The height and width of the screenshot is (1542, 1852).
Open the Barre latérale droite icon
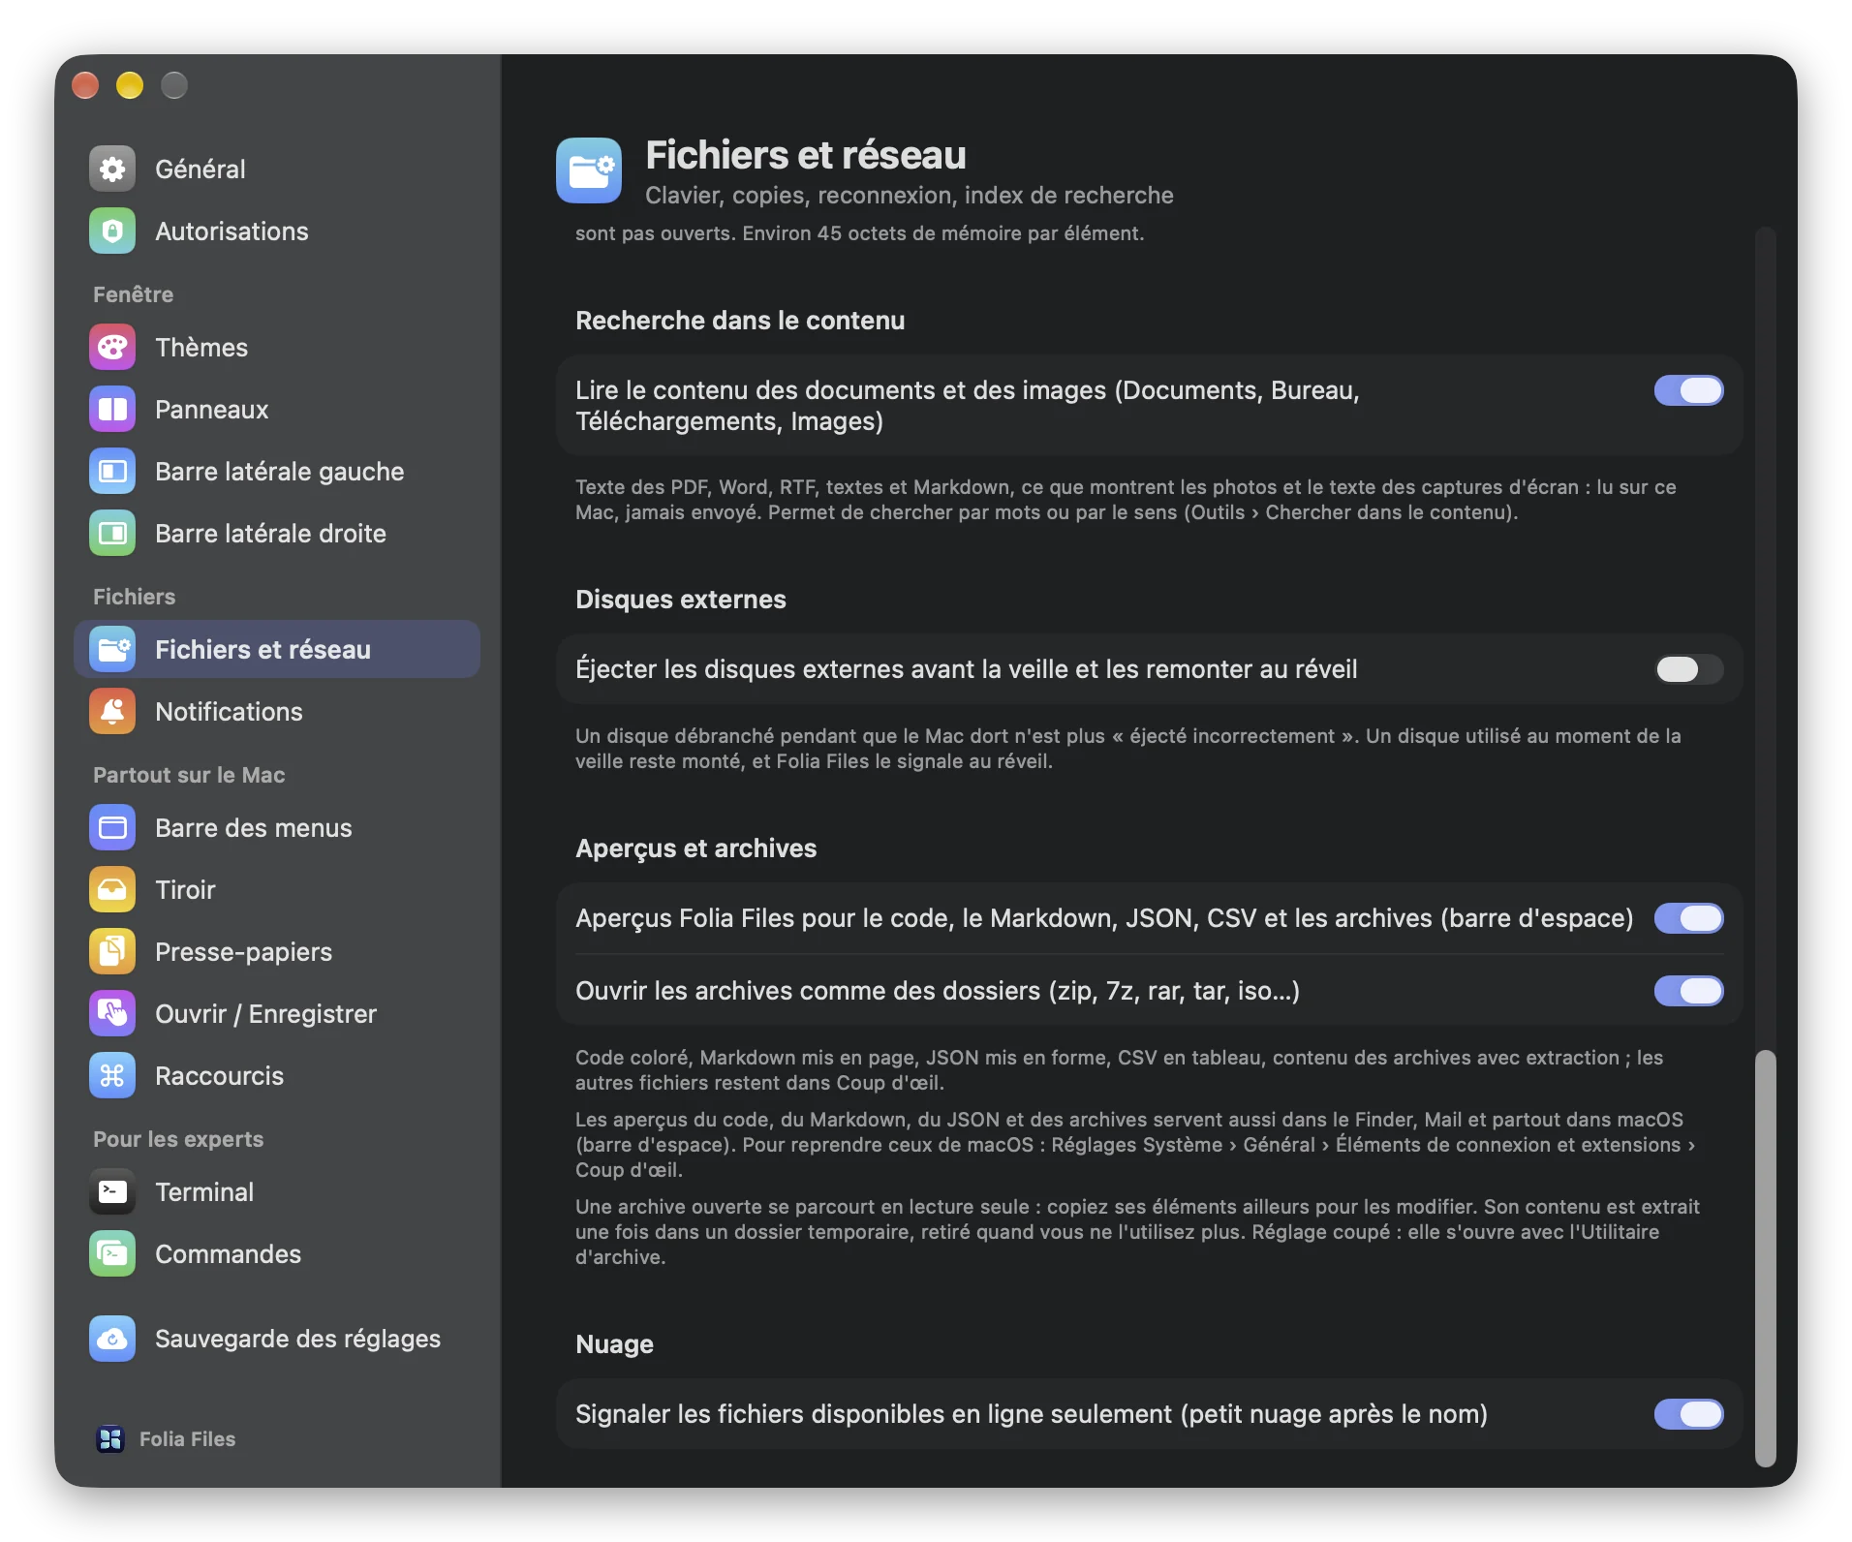tap(112, 534)
